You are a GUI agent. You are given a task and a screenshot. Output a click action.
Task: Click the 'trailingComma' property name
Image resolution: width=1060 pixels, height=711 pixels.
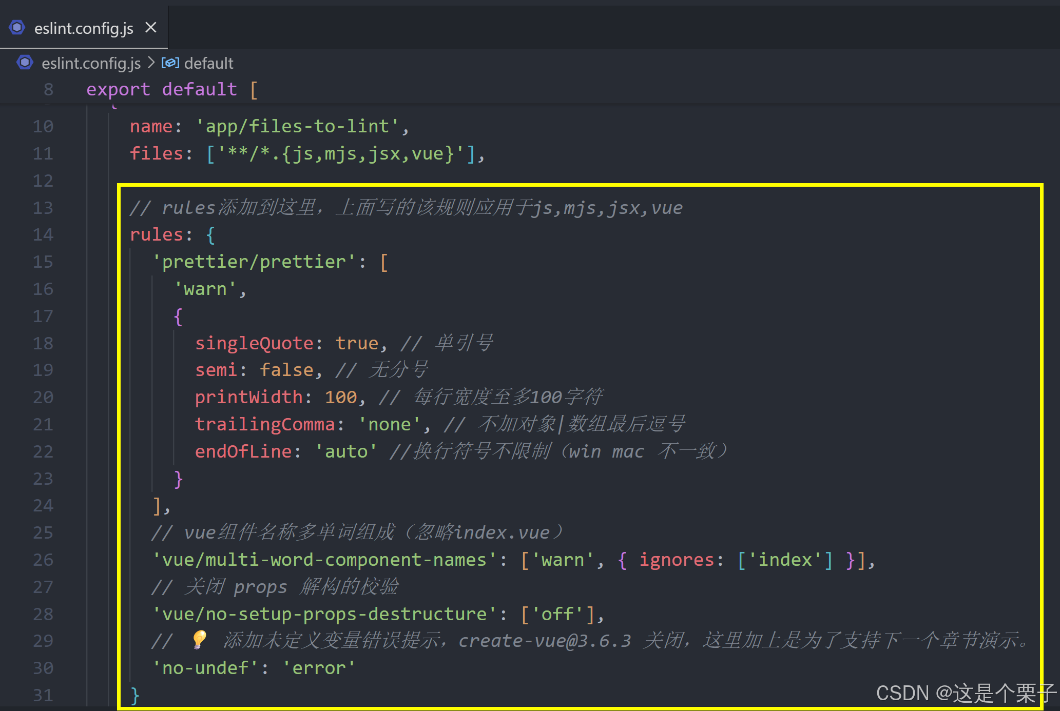tap(265, 424)
